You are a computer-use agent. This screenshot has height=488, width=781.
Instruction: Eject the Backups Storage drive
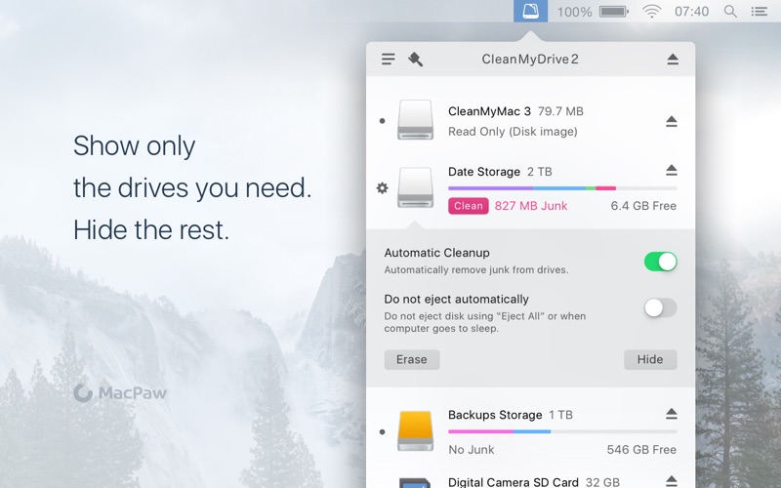tap(672, 413)
